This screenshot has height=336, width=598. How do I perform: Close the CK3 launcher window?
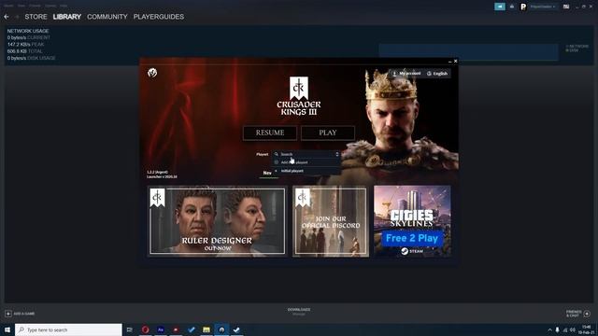tap(455, 61)
